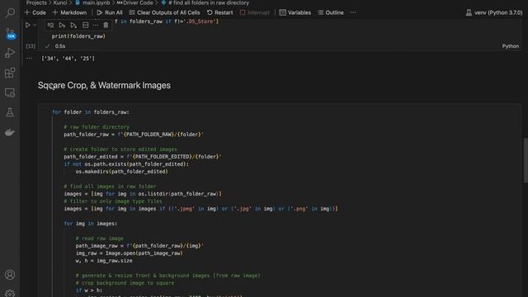Open the Search view in activity bar
The height and width of the screenshot is (297, 528).
[10, 13]
